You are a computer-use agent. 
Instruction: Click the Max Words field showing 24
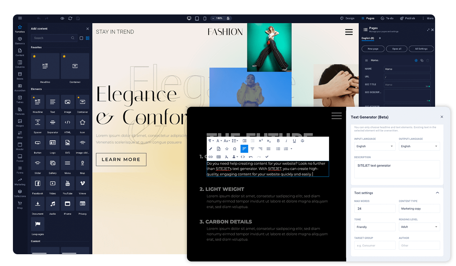point(375,209)
